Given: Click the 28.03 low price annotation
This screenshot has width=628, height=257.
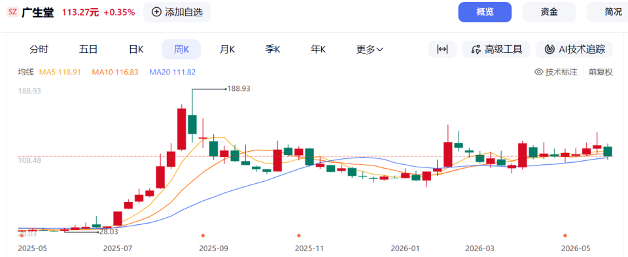Looking at the screenshot, I should [x=109, y=231].
